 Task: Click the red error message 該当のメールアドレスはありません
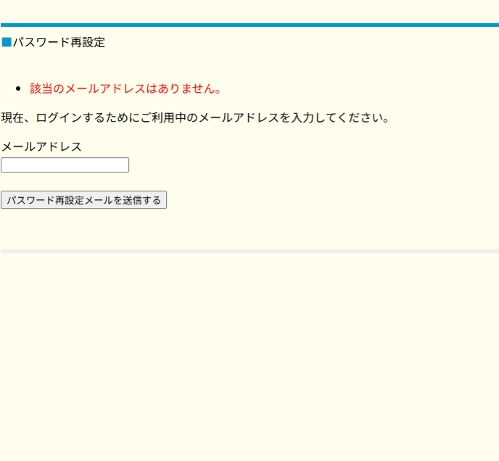coord(125,89)
